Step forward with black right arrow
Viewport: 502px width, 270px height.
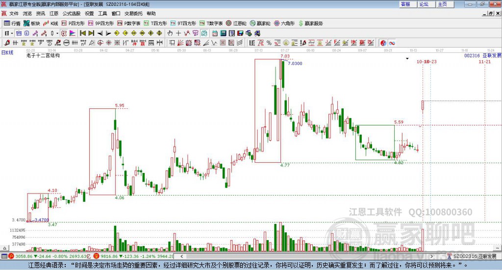108,33
